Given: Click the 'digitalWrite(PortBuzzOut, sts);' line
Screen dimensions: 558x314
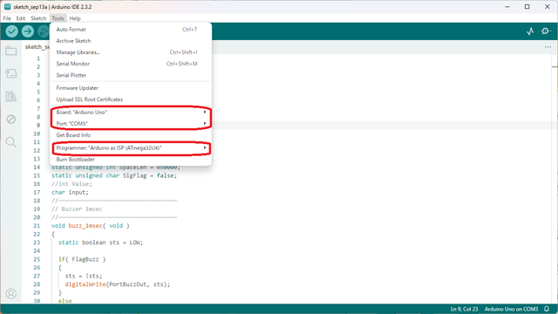Looking at the screenshot, I should [x=118, y=284].
